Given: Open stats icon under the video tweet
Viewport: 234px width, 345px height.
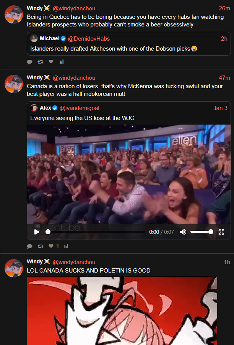Looking at the screenshot, I should coord(66,246).
